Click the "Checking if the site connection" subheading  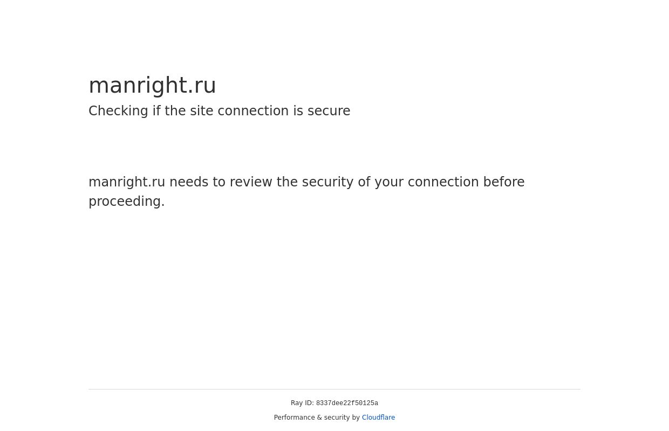pyautogui.click(x=219, y=111)
